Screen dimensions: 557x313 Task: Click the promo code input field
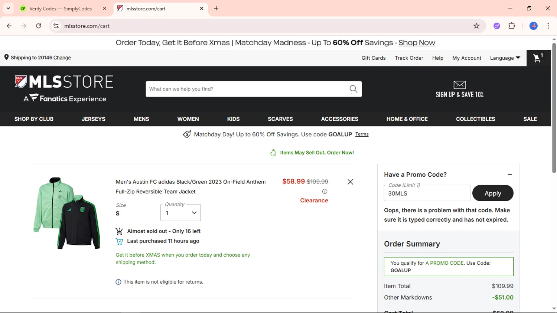click(x=427, y=193)
